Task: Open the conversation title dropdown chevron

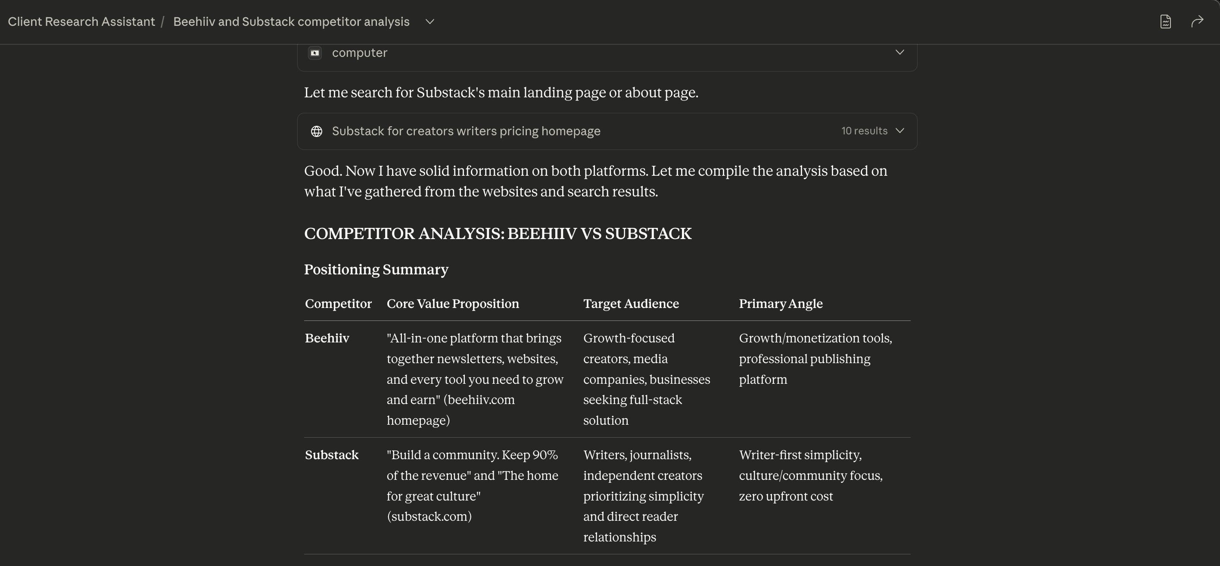Action: [x=429, y=22]
